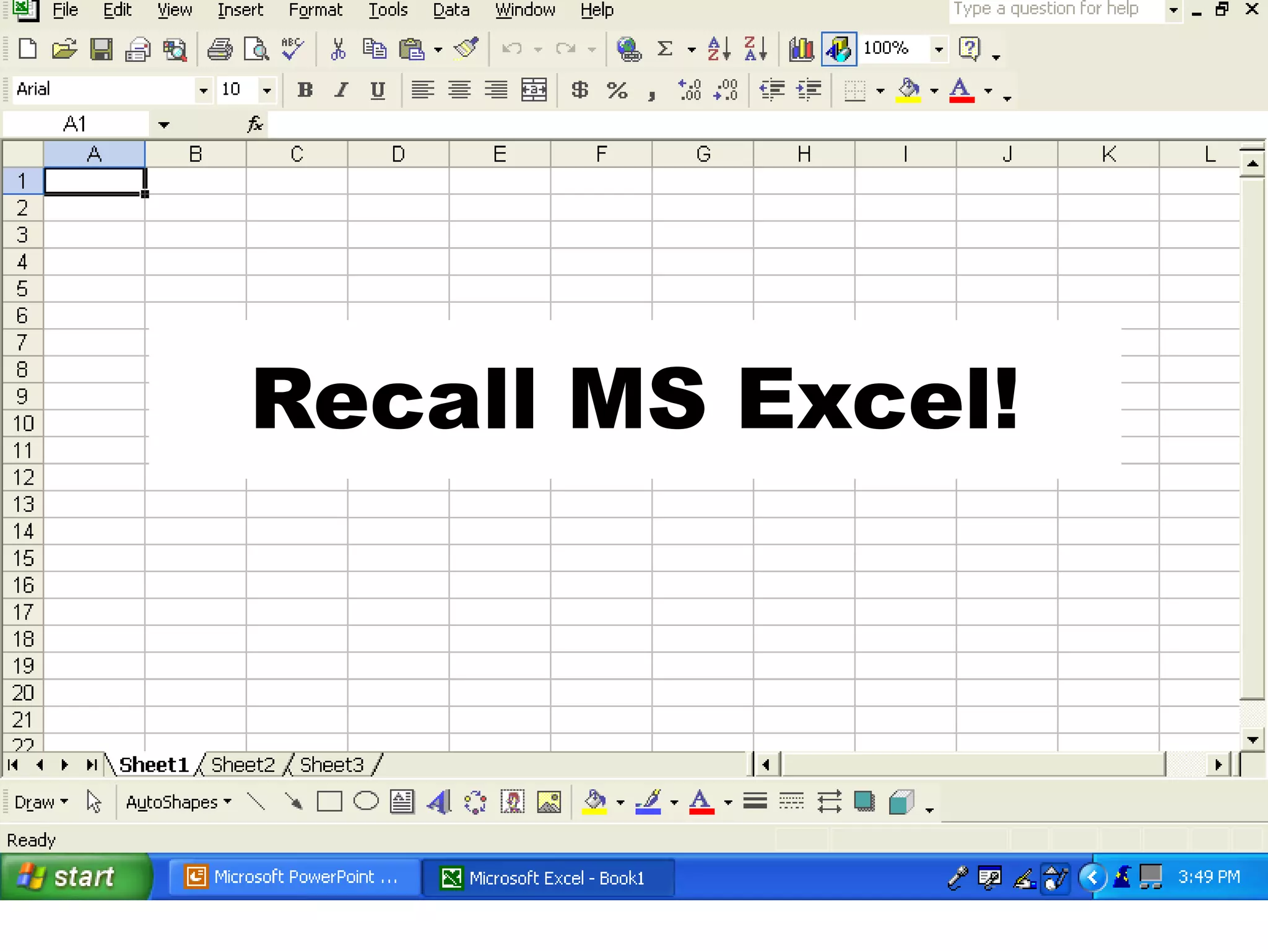
Task: Apply the red Font Color on Formatting toolbar
Action: click(962, 90)
